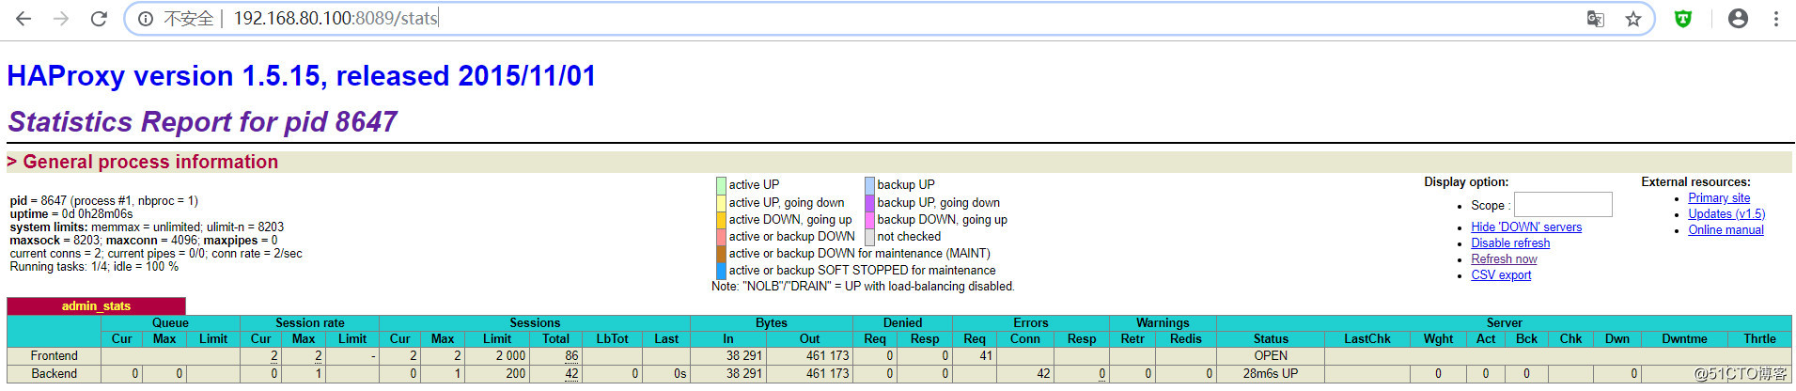Viewport: 1796px width, 391px height.
Task: Click the Dwntme column header
Action: (1684, 339)
